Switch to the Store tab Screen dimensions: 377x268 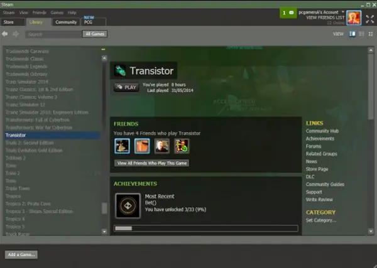tap(13, 22)
